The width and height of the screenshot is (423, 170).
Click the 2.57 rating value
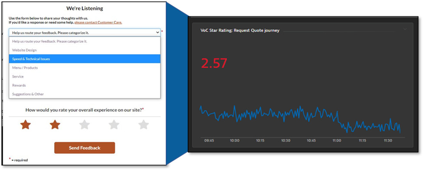(x=214, y=63)
